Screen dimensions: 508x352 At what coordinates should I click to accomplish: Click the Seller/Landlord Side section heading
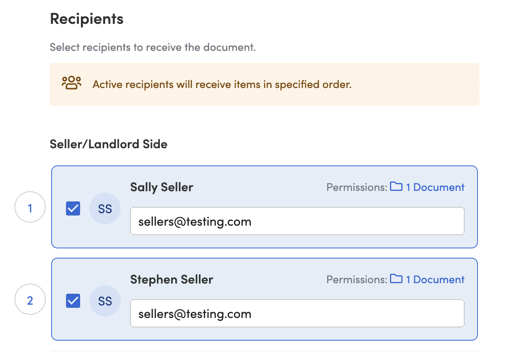coord(109,144)
